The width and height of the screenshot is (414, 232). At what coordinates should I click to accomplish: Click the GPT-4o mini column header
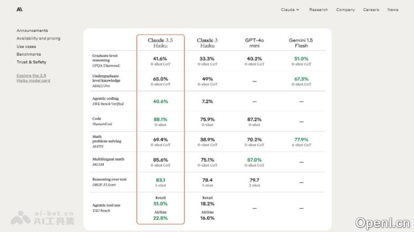point(254,43)
